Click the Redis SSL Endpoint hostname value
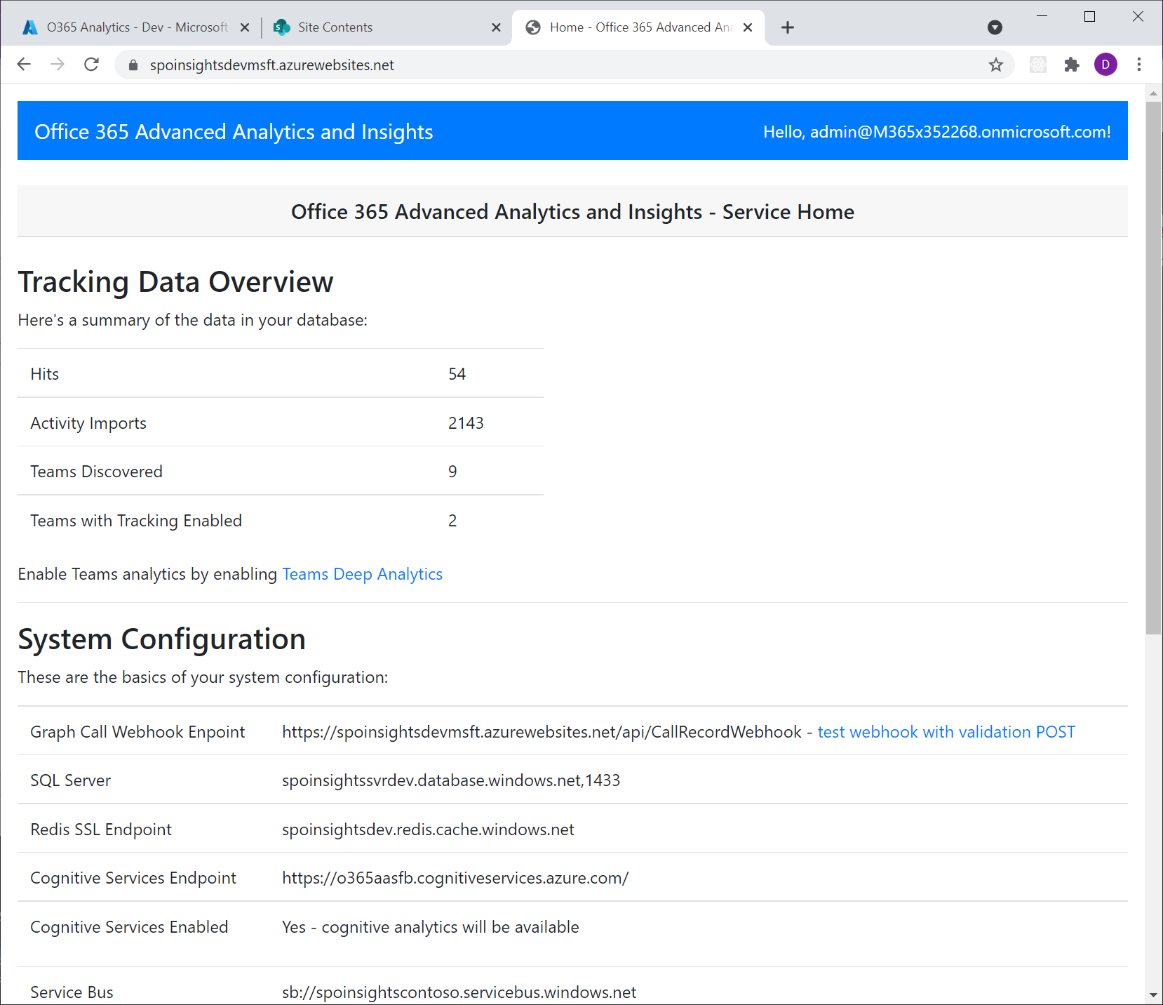Viewport: 1163px width, 1005px height. [x=428, y=830]
